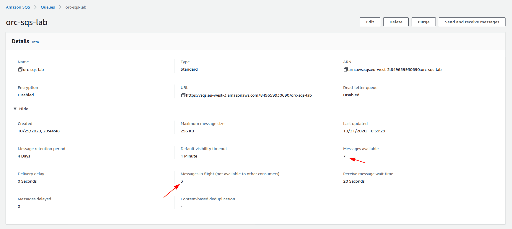Select wait time value 20 Seconds

click(354, 181)
